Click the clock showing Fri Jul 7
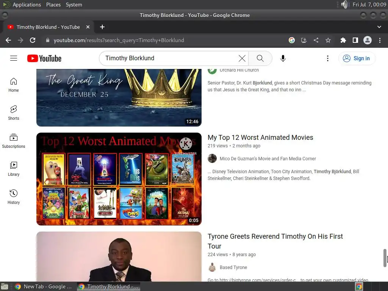The image size is (388, 291). [x=369, y=5]
